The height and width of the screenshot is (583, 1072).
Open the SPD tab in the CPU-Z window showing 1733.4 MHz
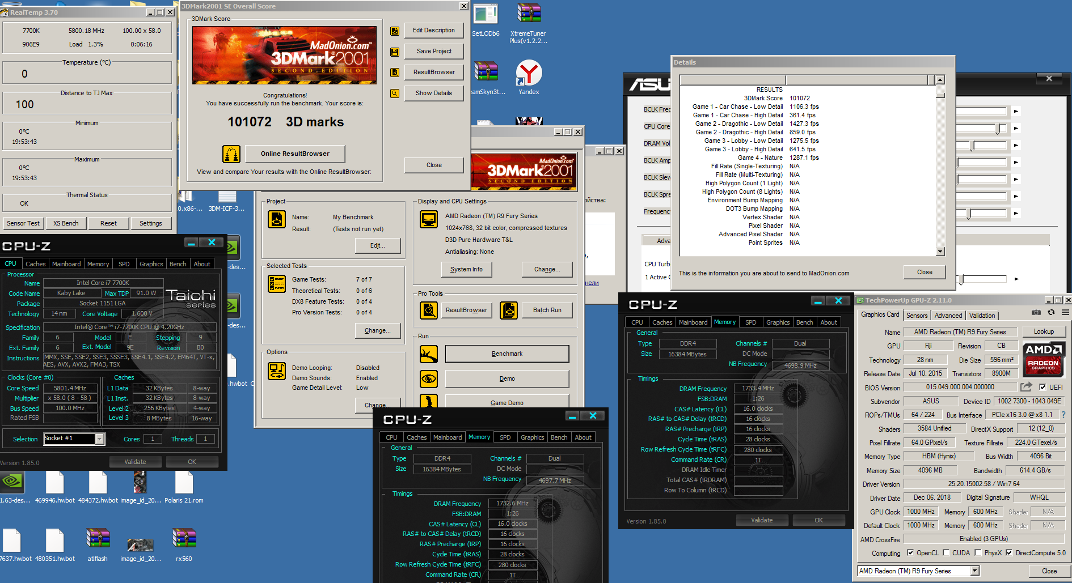[x=750, y=322]
